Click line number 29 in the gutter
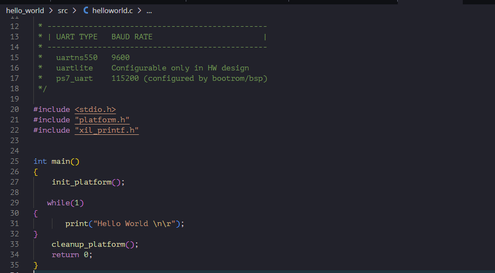Viewport: 495px width, 273px height. click(x=15, y=203)
